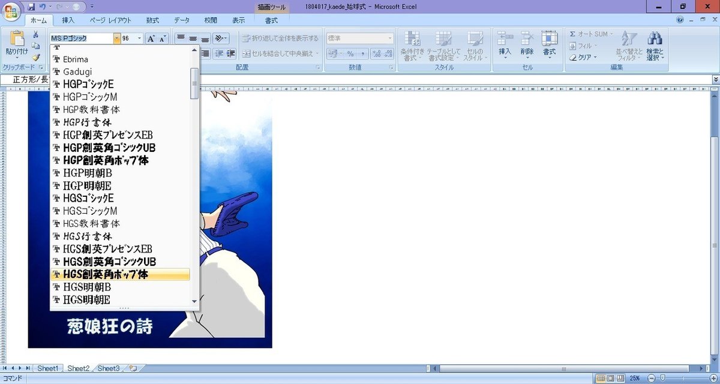Viewport: 720px width, 384px height.
Task: Open the drawing tools Format (書式) tab
Action: (x=272, y=20)
